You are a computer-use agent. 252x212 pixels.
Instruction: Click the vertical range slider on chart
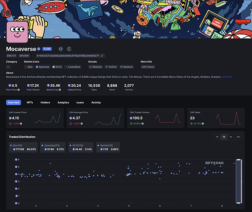coord(239,181)
